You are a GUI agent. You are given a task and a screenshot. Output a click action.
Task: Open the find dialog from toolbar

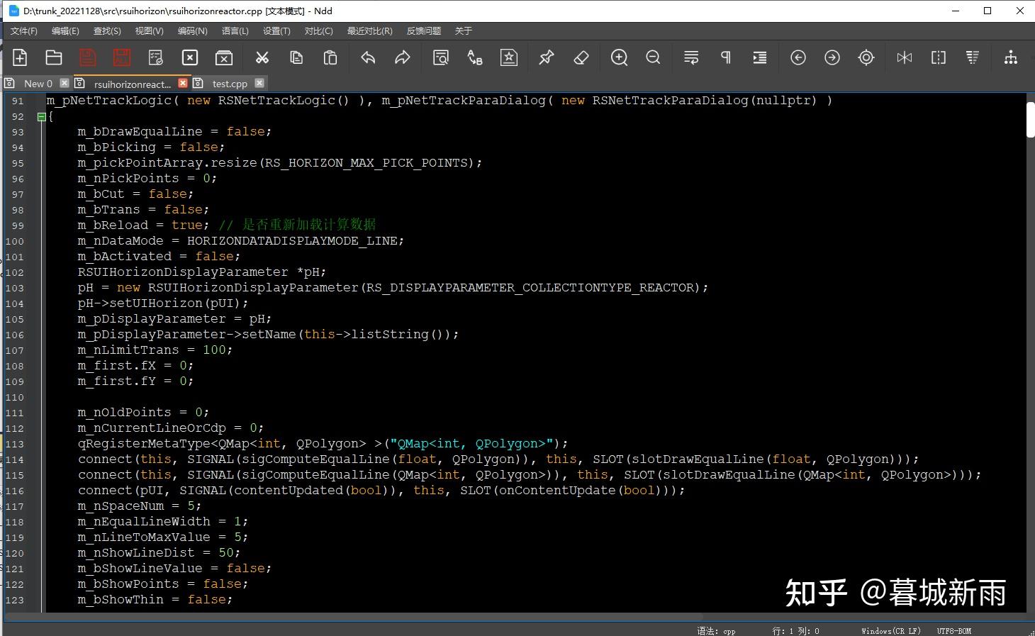click(441, 57)
